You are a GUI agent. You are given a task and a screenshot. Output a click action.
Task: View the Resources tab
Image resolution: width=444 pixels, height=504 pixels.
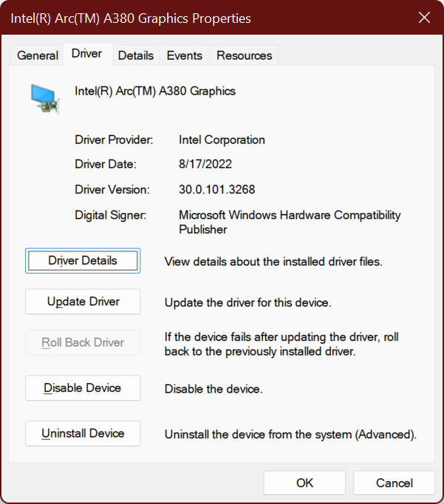point(245,55)
